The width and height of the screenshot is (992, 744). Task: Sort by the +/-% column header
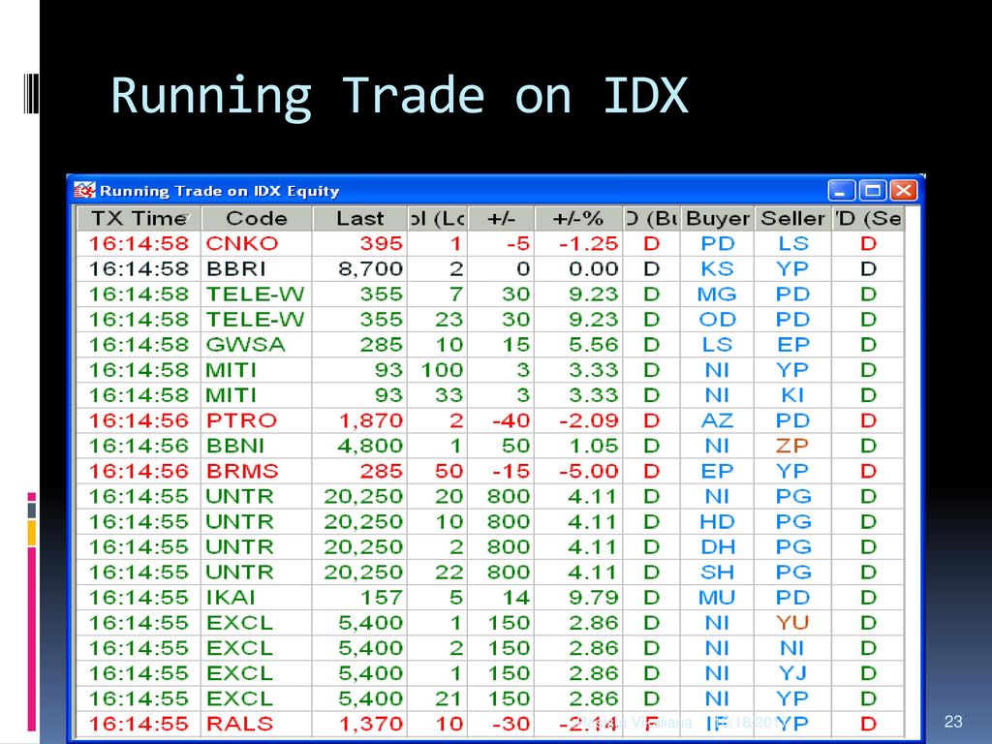[578, 218]
